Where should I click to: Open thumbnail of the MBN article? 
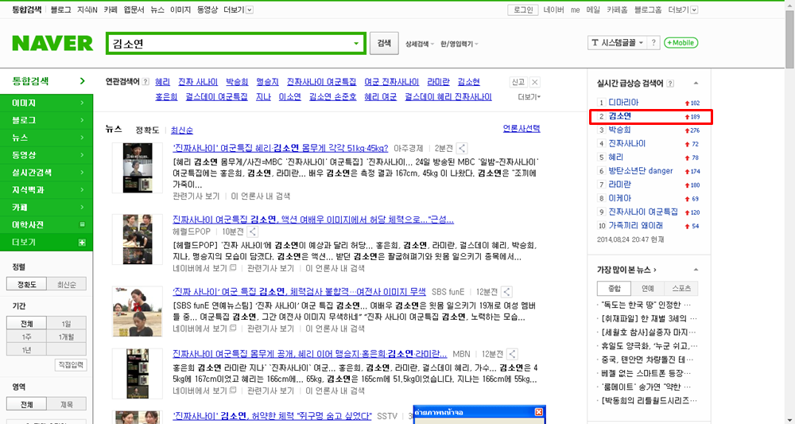coord(138,373)
